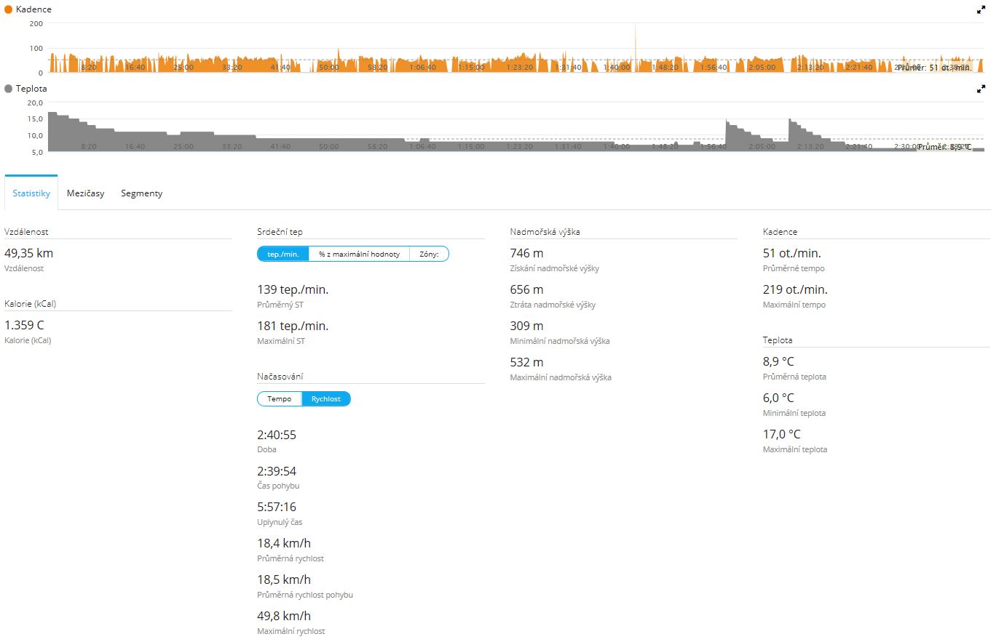Expand the Kadence chart to fullscreen

click(981, 10)
